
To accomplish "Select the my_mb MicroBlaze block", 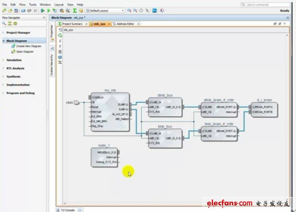I will tap(109, 111).
